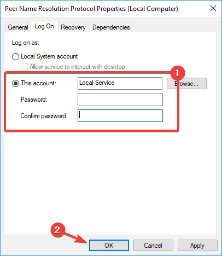Click inside the Password field

(x=120, y=100)
